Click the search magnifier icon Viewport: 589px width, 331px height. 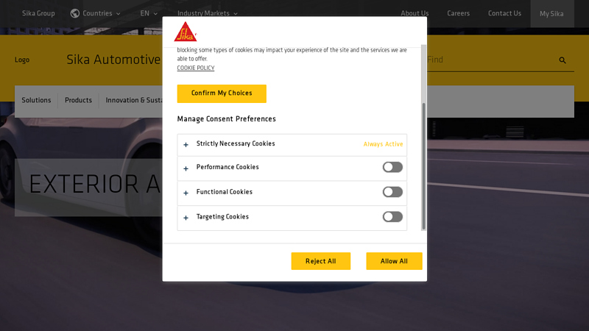(562, 60)
